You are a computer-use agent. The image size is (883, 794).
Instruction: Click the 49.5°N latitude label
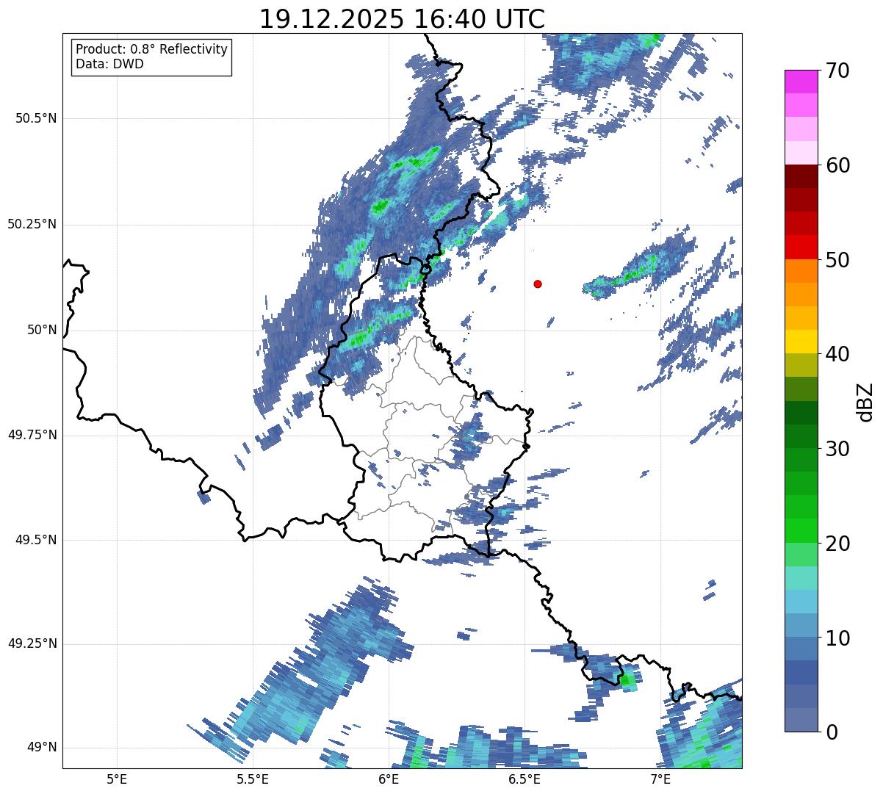[36, 540]
